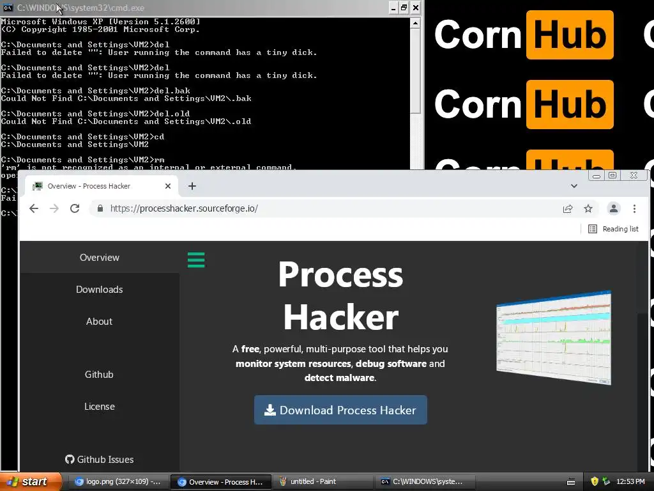The image size is (654, 491).
Task: Click the 'monitor system resources' bold text
Action: point(294,364)
